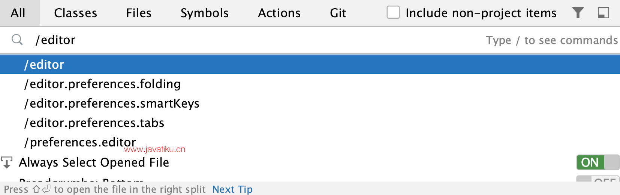Enable Include non-project items checkbox
The height and width of the screenshot is (195, 620).
[x=393, y=12]
